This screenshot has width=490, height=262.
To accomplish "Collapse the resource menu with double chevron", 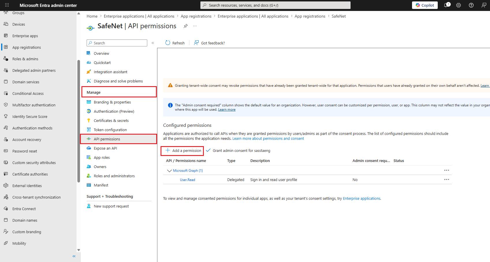I will [x=153, y=43].
